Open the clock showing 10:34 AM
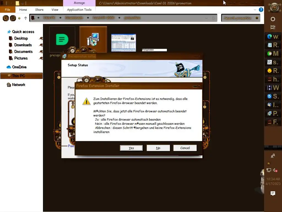 click(x=273, y=181)
